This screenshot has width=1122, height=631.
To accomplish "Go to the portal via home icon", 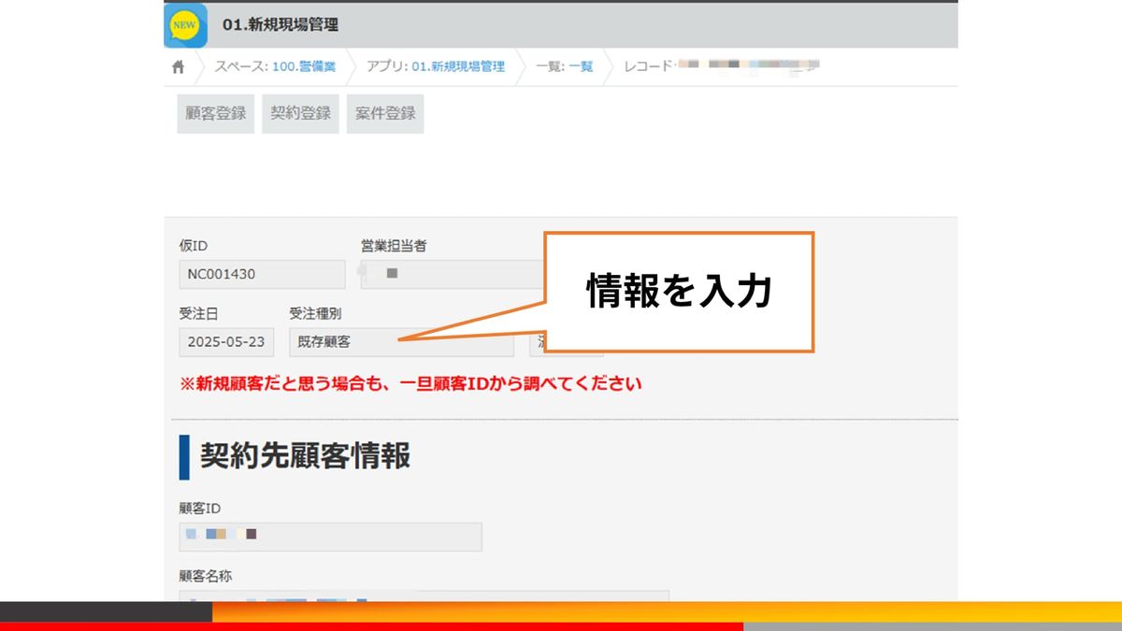I will click(179, 67).
